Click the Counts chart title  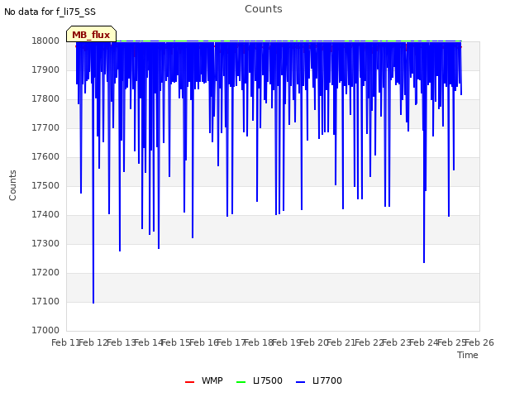click(264, 9)
